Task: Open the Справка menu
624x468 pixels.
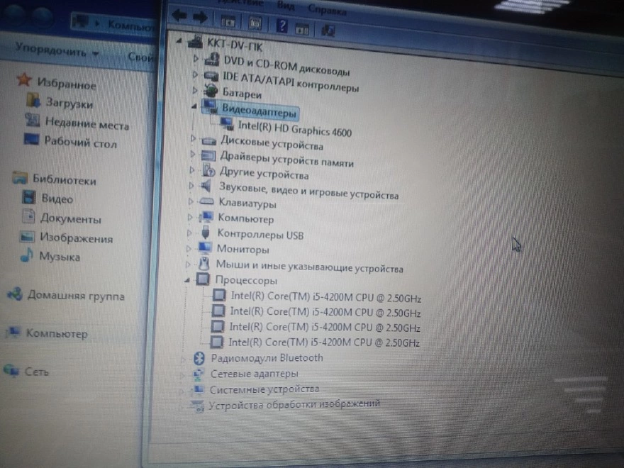Action: 327,11
